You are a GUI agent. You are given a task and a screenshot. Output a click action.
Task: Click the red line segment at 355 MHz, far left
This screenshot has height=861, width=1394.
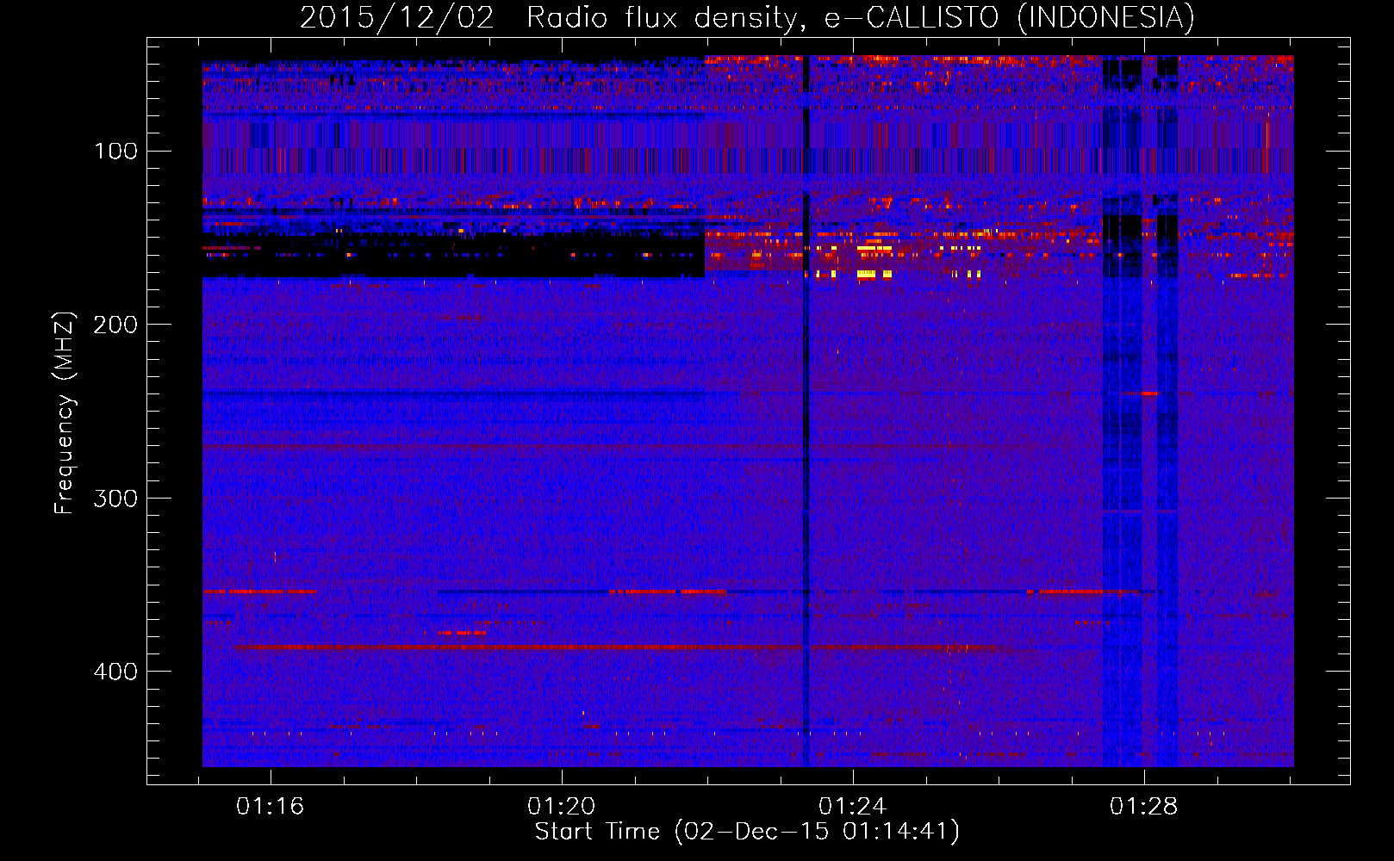tap(258, 592)
